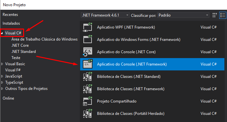227x122 pixels.
Task: Select Biblioteca de Classes (.NET Framework) template
Action: (152, 89)
